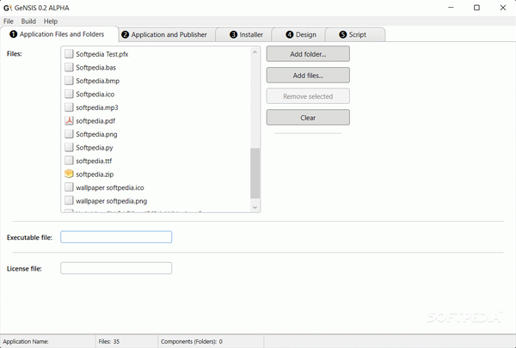Click the file icon beside Softpedia.bas

click(x=69, y=67)
